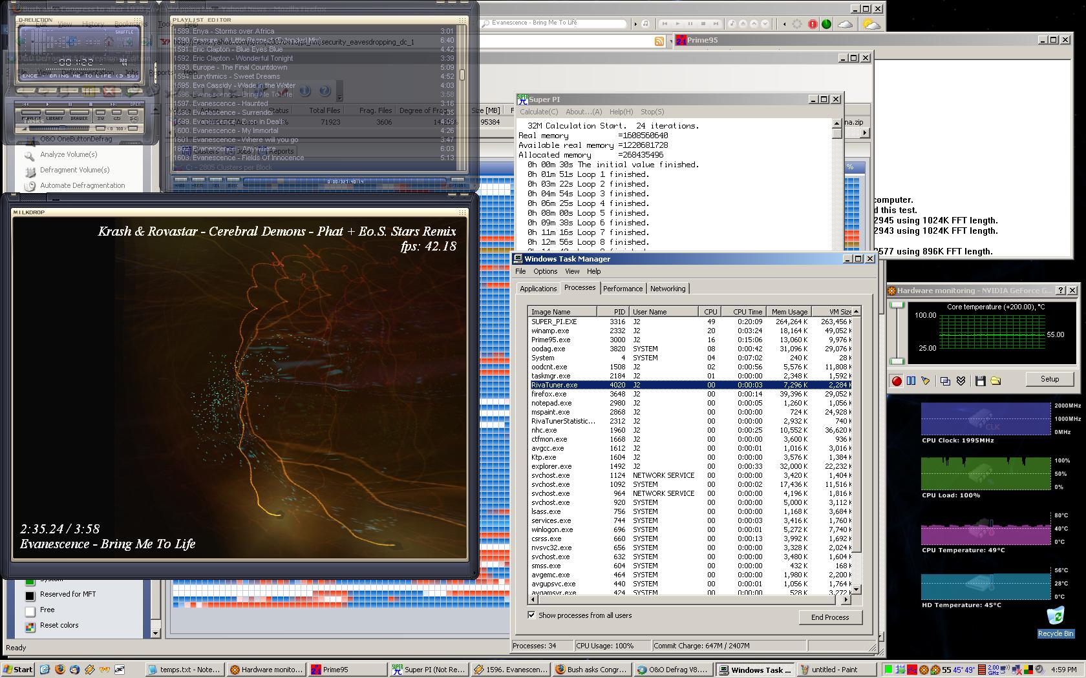This screenshot has width=1086, height=678.
Task: Click the process list down scroll arrow
Action: pyautogui.click(x=857, y=589)
